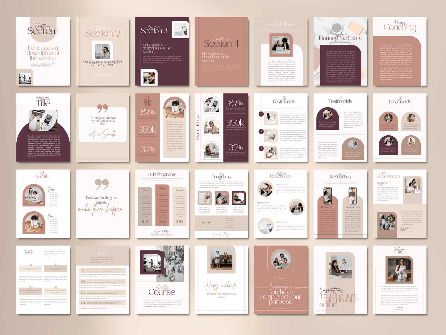Click the "Join Us Today" script text
Image resolution: width=446 pixels, height=335 pixels.
[x=221, y=235]
